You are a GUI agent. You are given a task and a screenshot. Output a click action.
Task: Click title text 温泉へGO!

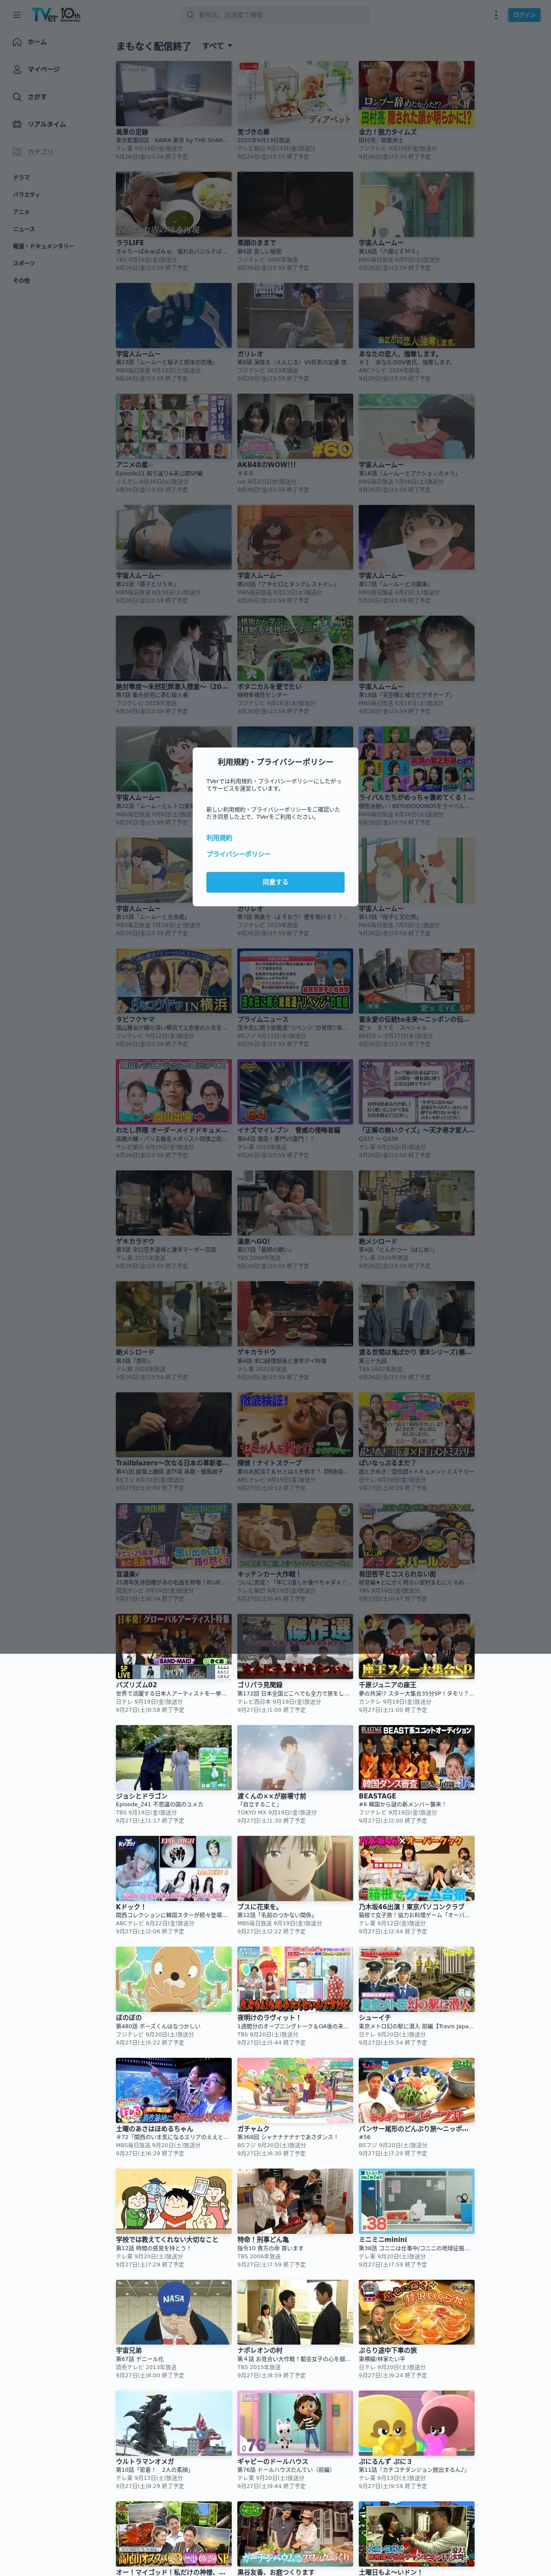(x=253, y=1241)
